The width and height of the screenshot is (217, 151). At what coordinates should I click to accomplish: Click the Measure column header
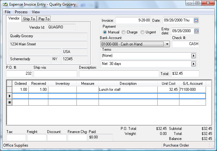tap(87, 84)
